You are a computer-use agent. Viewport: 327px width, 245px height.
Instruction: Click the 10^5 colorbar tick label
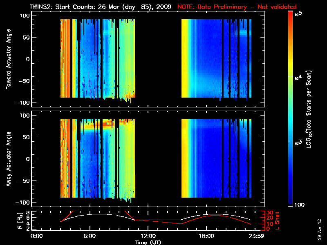click(x=298, y=13)
